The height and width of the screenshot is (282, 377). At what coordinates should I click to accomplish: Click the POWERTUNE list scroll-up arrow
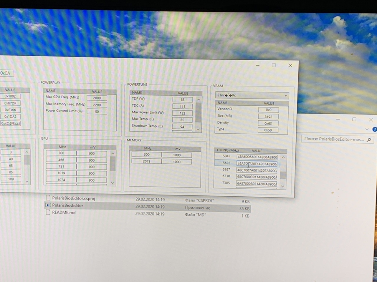[199, 100]
